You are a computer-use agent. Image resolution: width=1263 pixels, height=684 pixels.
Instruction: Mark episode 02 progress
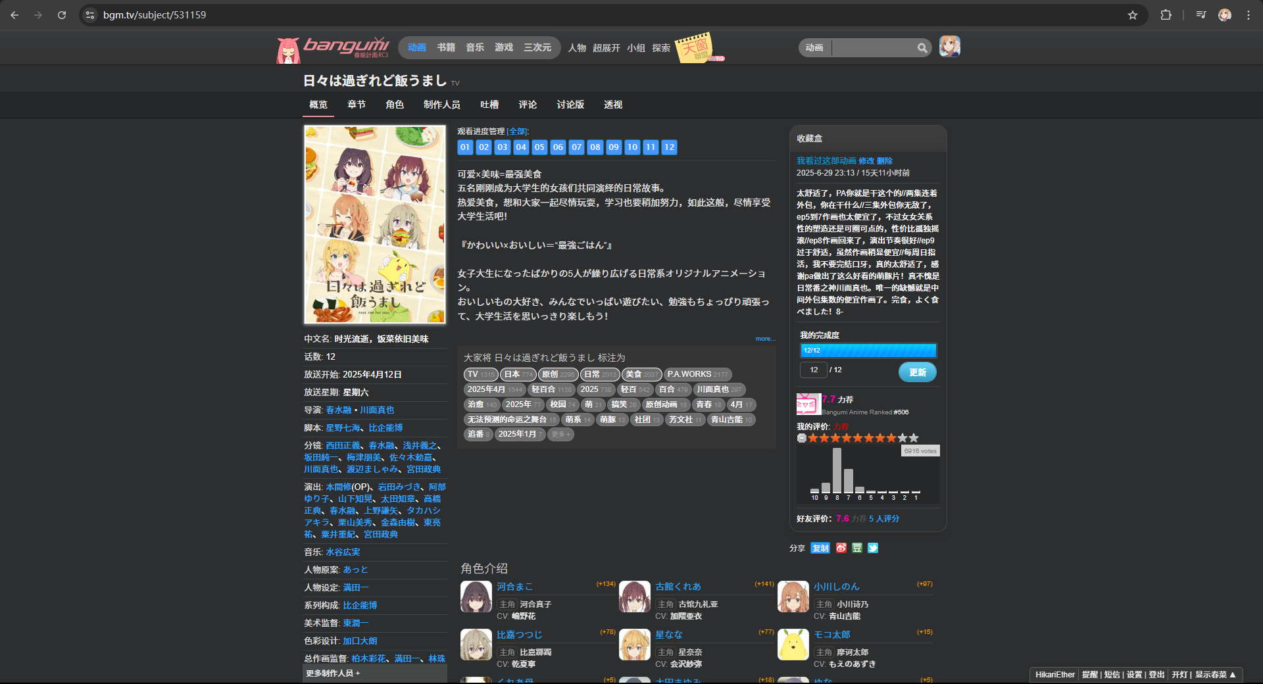click(x=483, y=147)
